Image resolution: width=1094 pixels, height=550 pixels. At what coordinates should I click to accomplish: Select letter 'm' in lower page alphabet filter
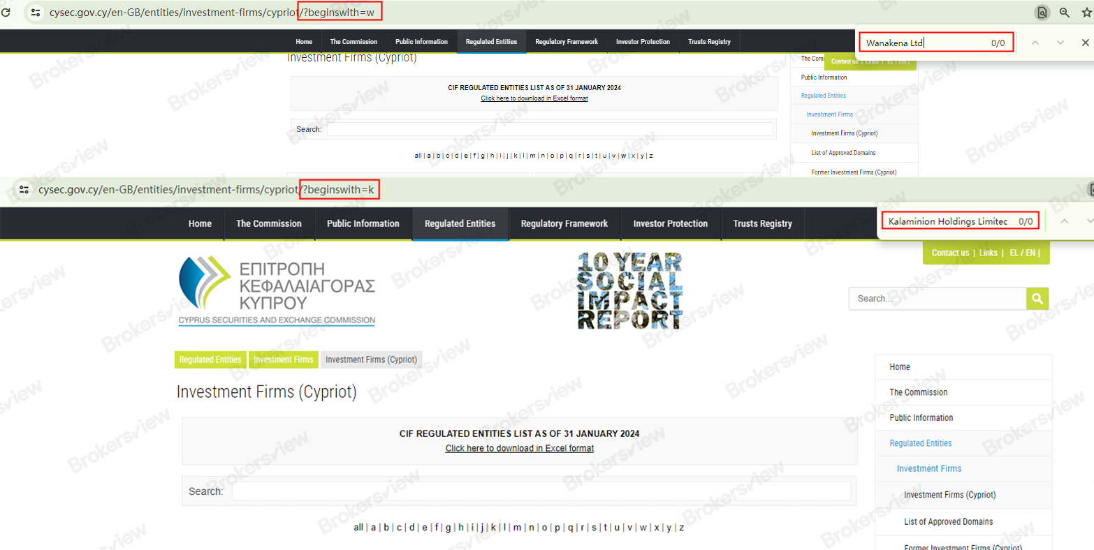pyautogui.click(x=517, y=528)
